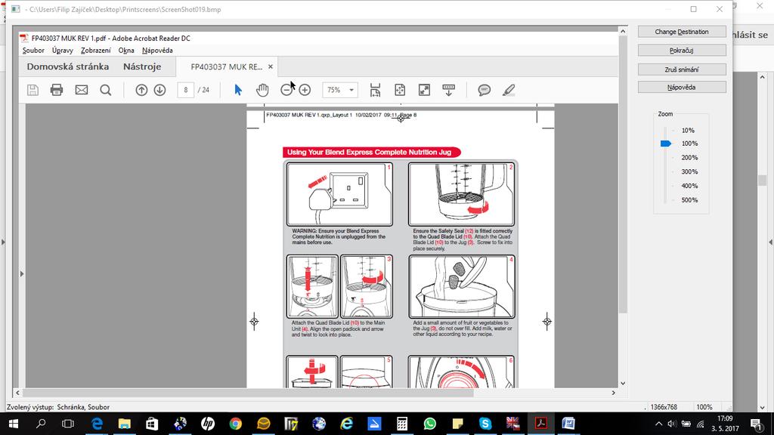This screenshot has height=435, width=774.
Task: Click the Save icon in Acrobat toolbar
Action: click(x=33, y=90)
